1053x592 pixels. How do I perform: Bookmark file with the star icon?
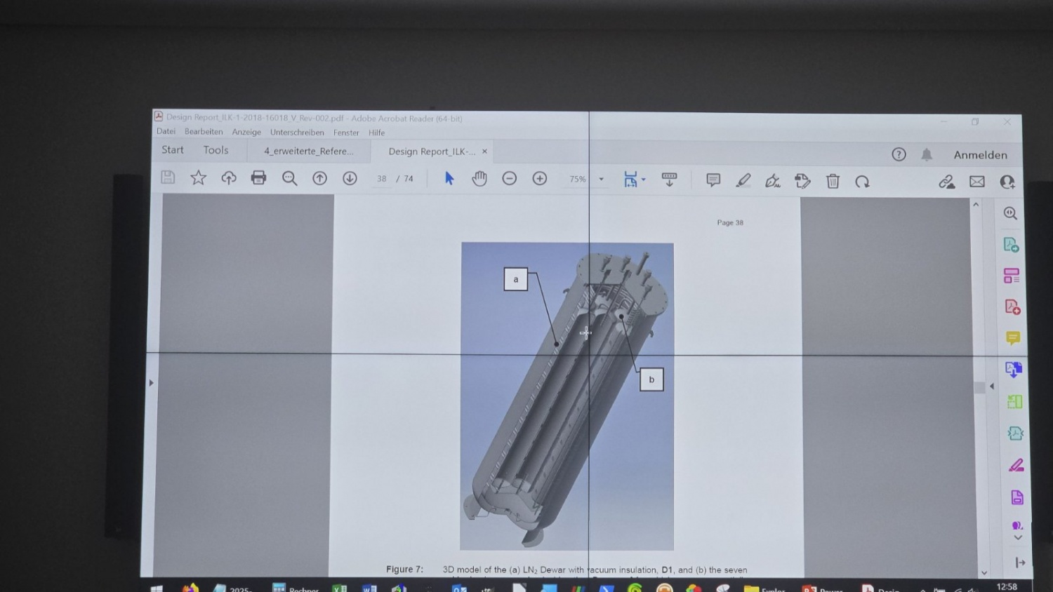tap(198, 177)
